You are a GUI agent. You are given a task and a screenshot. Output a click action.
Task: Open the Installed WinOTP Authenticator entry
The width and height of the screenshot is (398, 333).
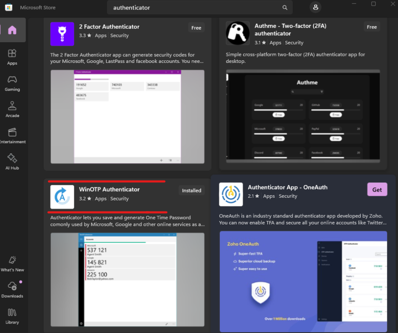pyautogui.click(x=191, y=190)
